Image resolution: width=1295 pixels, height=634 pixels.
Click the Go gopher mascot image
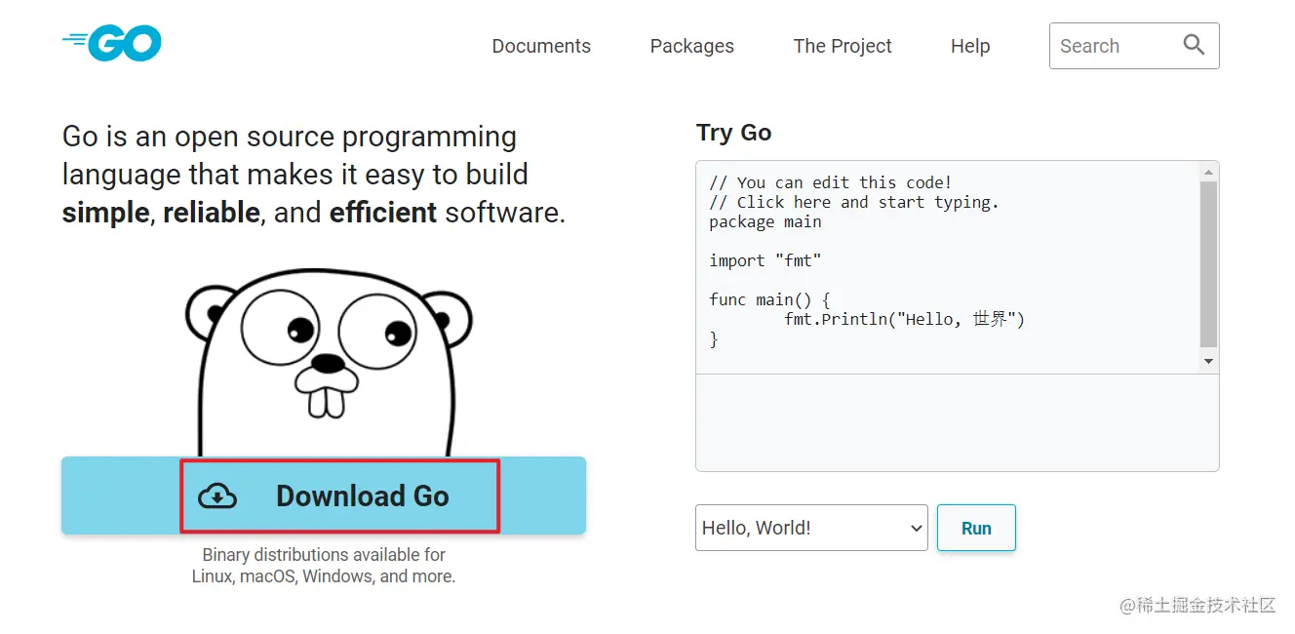click(x=329, y=363)
